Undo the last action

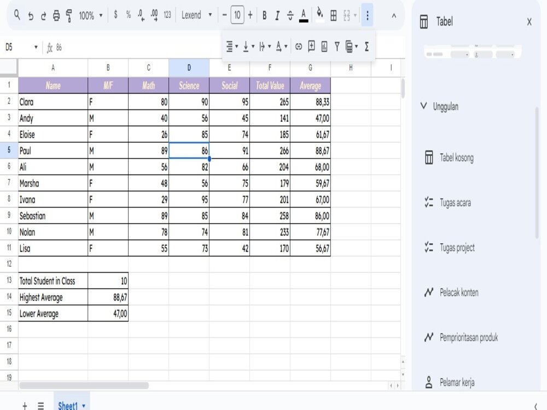[x=31, y=16]
